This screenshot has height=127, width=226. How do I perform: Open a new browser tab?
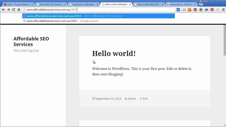pyautogui.click(x=201, y=5)
